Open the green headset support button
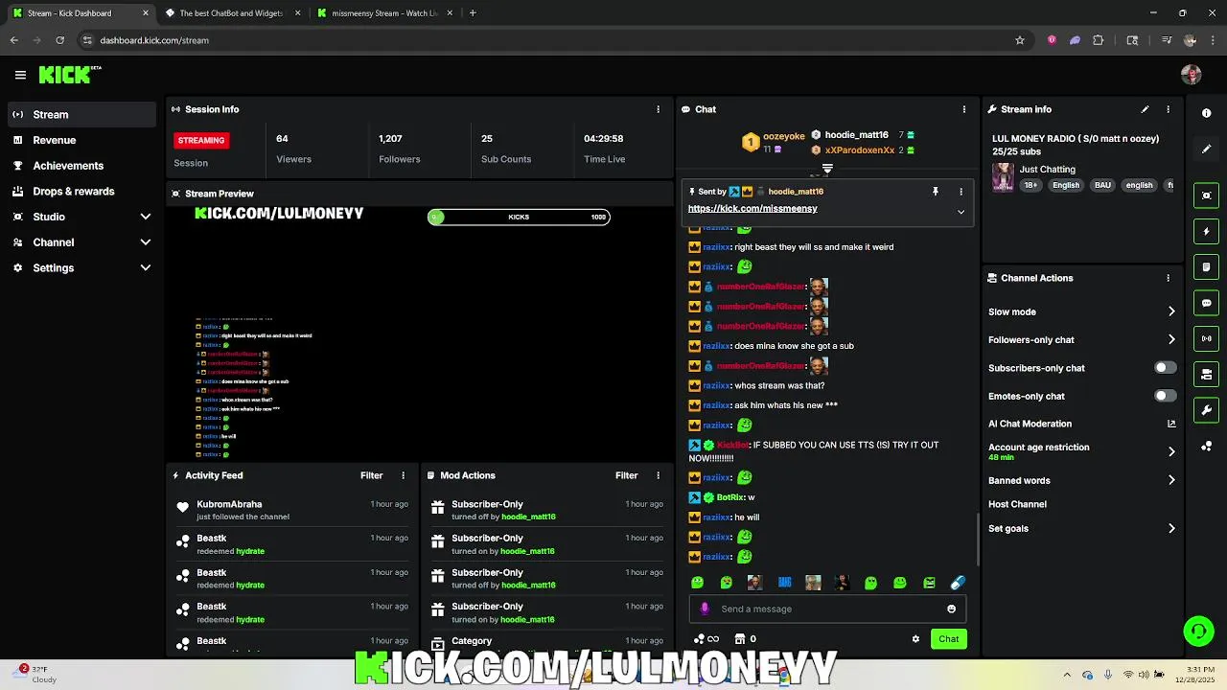The image size is (1227, 690). [1198, 631]
